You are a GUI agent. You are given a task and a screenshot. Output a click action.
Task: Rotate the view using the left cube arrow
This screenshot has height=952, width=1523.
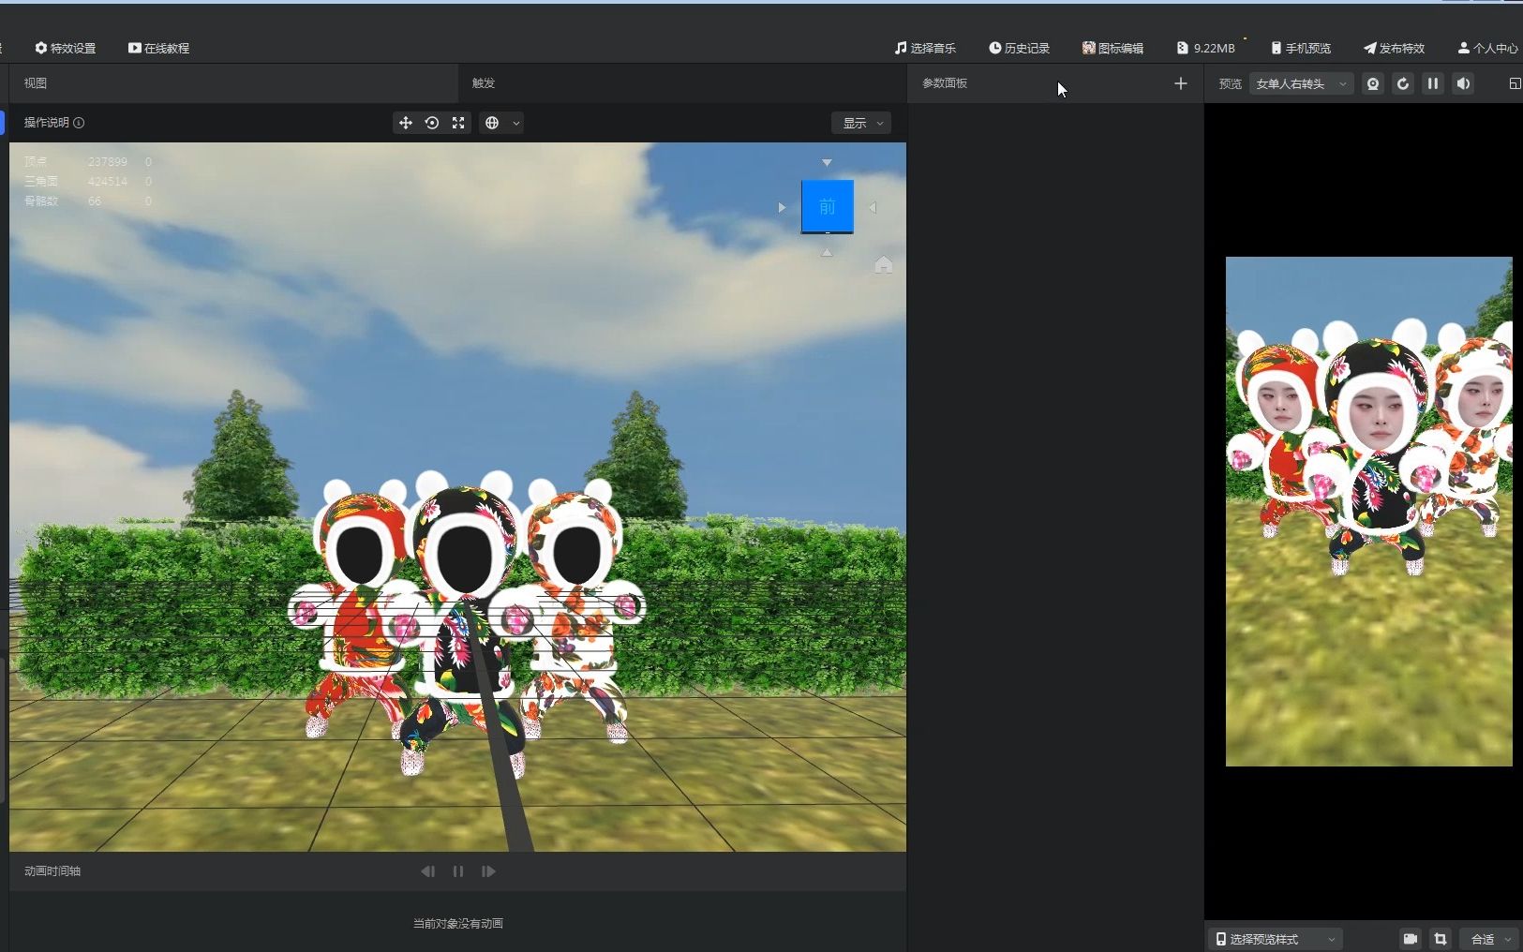[782, 207]
